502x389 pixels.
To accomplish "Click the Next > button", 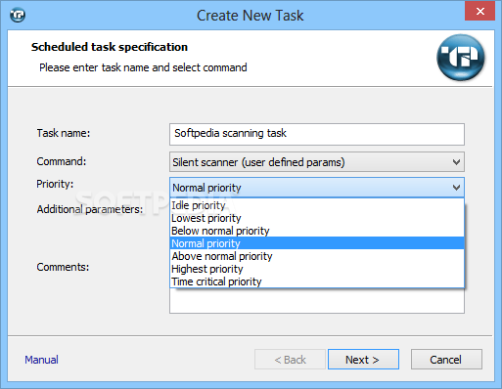I will pos(363,360).
